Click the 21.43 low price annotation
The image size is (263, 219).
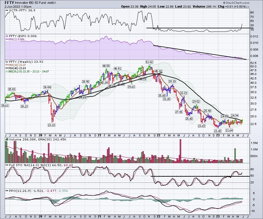click(x=218, y=131)
